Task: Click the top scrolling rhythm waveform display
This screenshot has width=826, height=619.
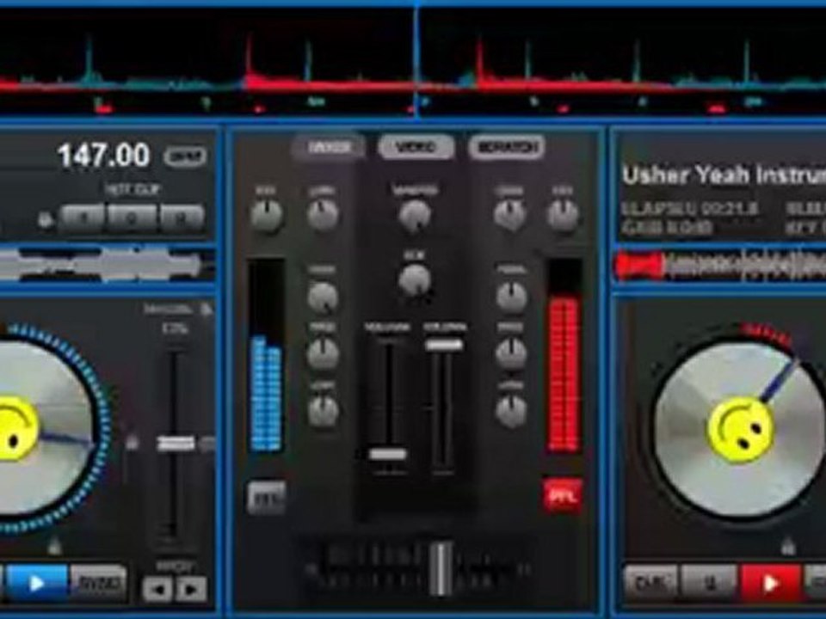Action: 413,62
